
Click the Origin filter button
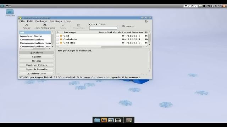click(37, 61)
